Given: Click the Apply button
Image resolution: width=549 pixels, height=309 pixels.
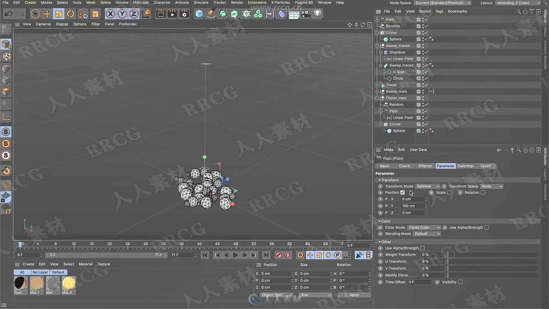Looking at the screenshot, I should [x=354, y=295].
